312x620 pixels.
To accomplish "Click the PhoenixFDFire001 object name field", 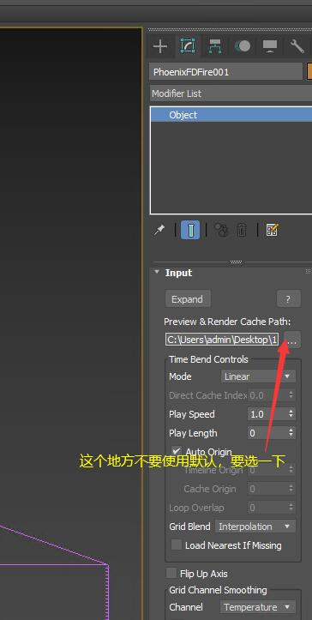I will pos(225,72).
